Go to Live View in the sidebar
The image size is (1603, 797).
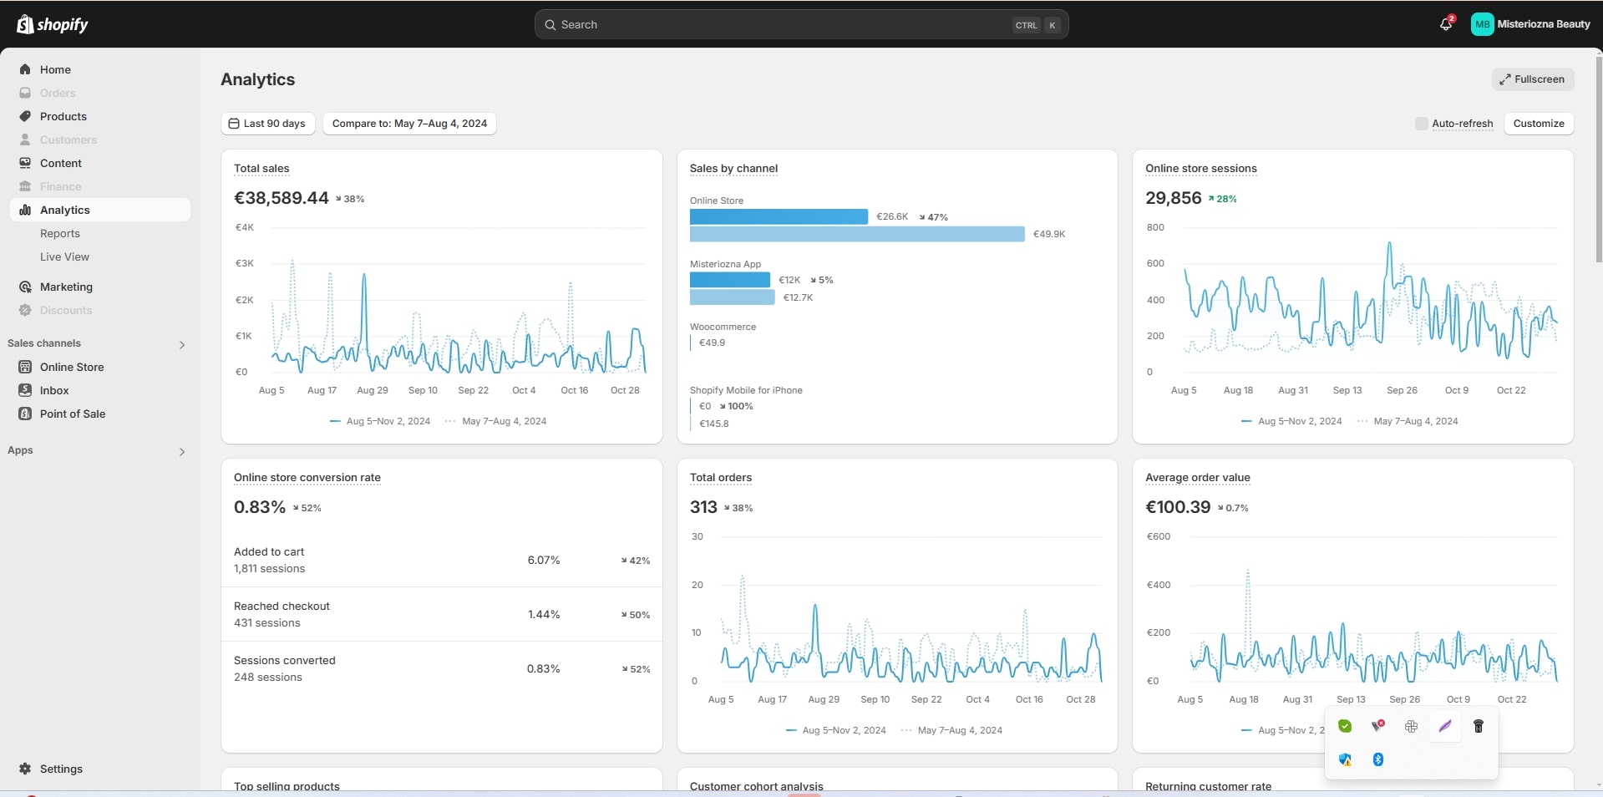(x=64, y=256)
